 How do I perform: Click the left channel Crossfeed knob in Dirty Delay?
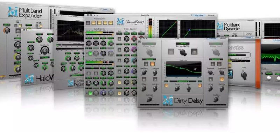pyautogui.click(x=155, y=72)
